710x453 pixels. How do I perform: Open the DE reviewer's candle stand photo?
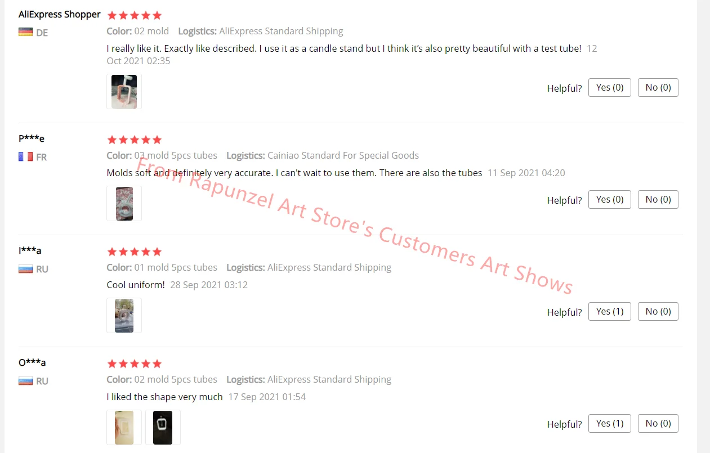(124, 91)
